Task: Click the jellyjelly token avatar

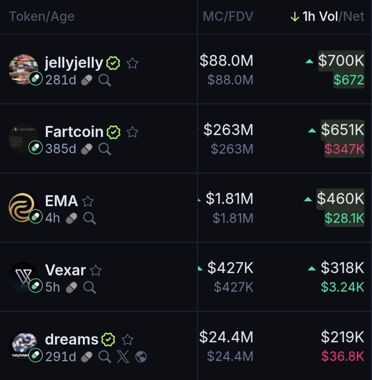Action: 23,69
